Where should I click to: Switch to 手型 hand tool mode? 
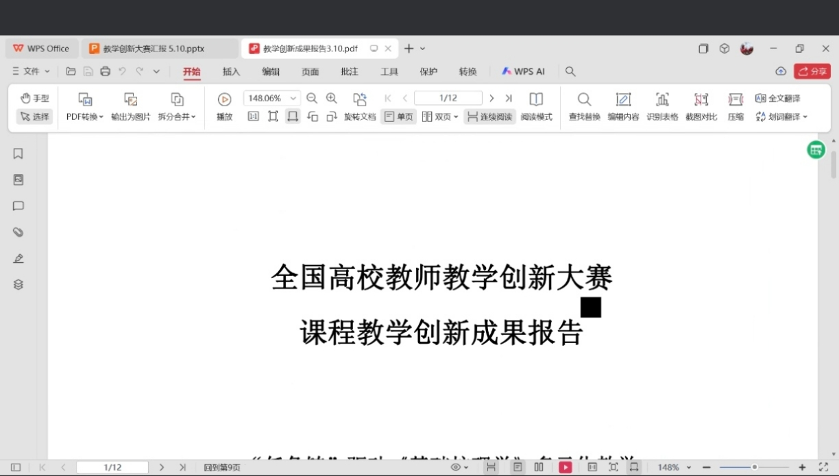(x=34, y=99)
